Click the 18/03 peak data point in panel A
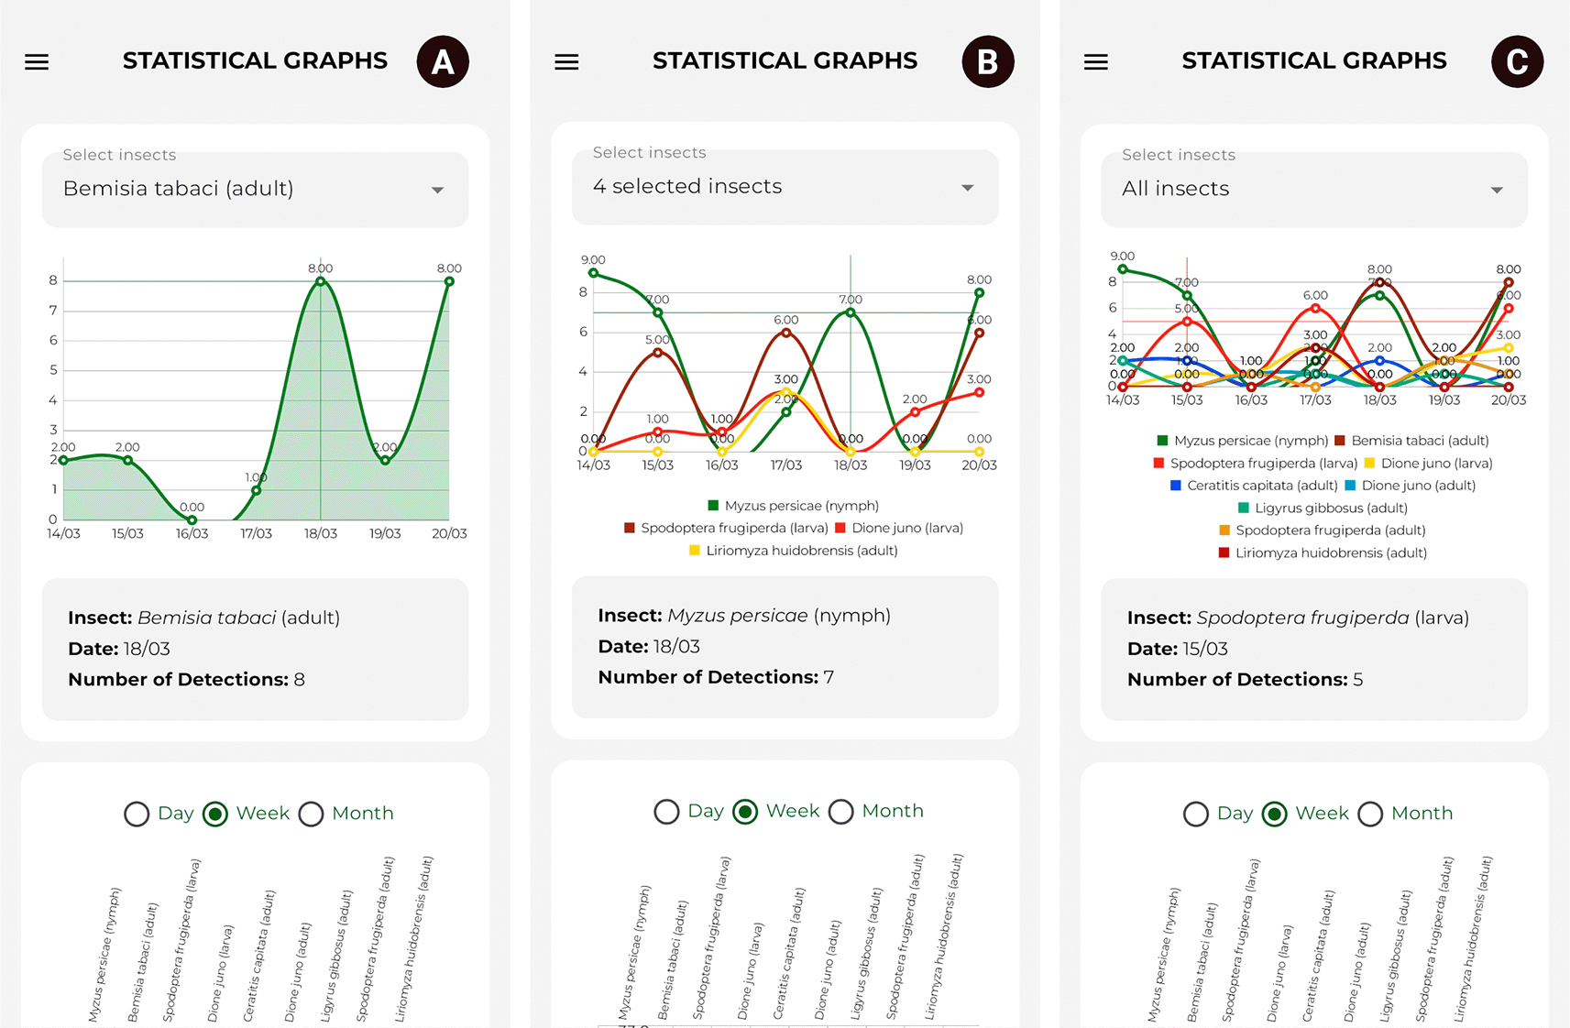1570x1028 pixels. pos(321,281)
